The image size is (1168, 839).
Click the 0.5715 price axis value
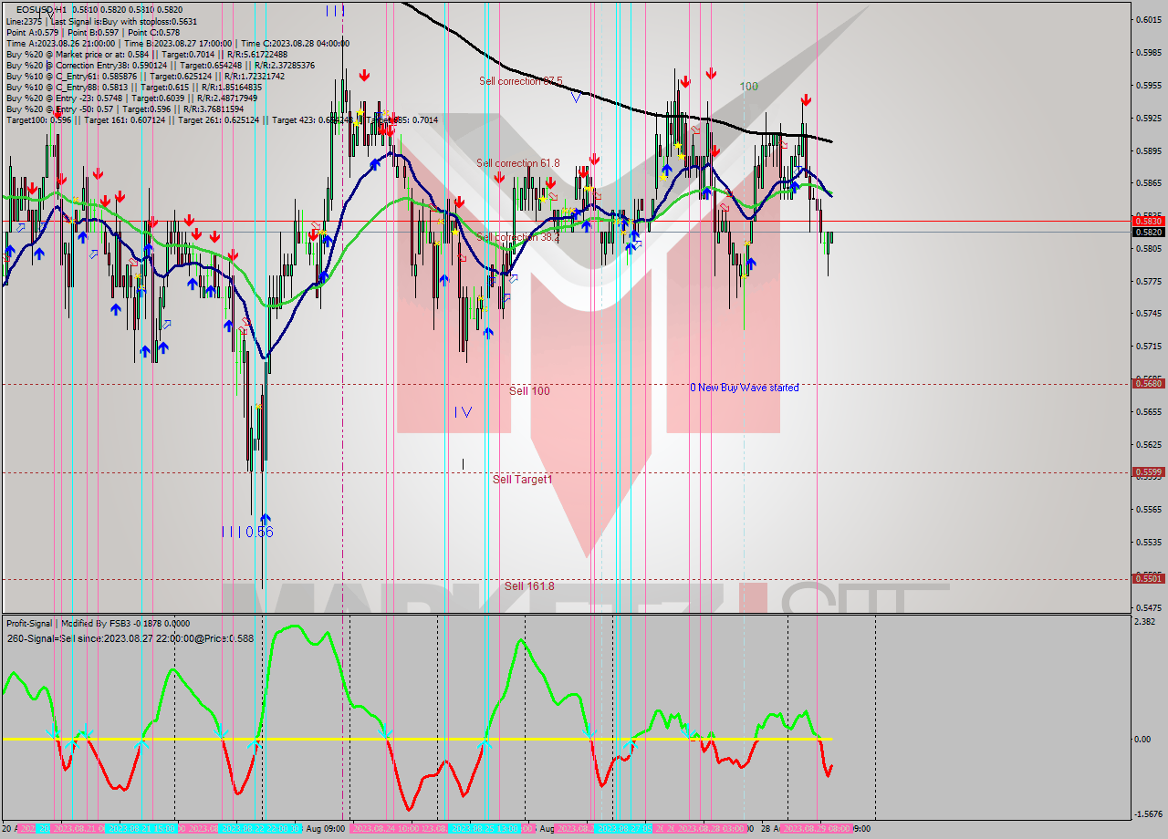pyautogui.click(x=1148, y=347)
